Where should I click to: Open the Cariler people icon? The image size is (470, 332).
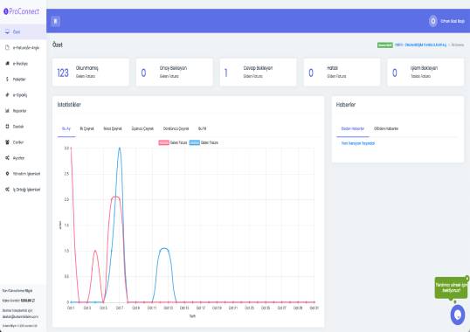click(8, 142)
